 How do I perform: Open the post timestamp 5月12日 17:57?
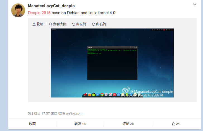click(39, 113)
